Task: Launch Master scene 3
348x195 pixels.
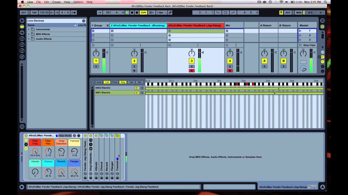Action: (x=300, y=40)
